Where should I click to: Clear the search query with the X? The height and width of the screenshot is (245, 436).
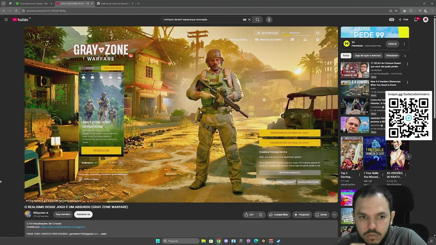pos(249,20)
